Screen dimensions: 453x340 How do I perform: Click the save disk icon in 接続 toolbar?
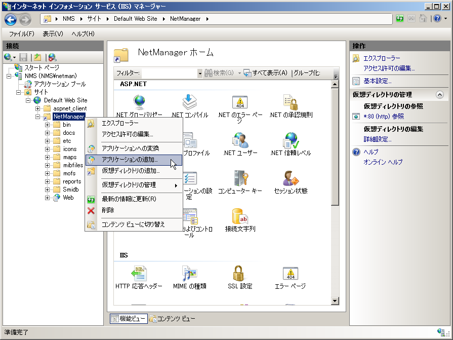(x=23, y=57)
